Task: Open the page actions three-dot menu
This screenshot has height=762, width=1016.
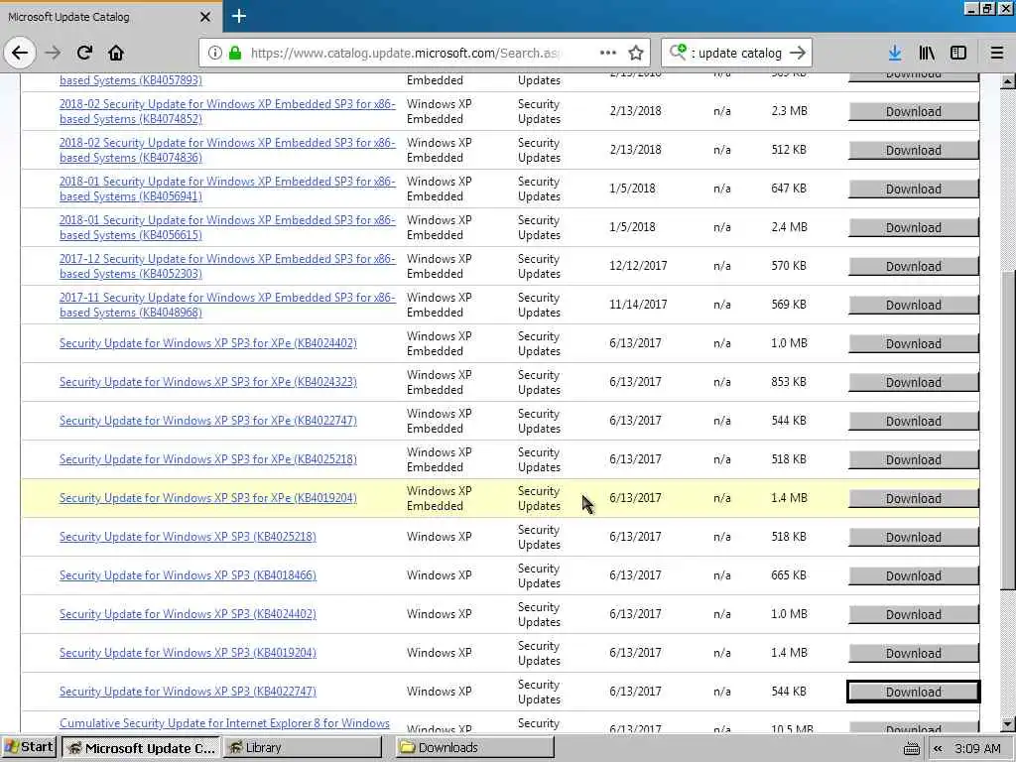Action: coord(608,53)
